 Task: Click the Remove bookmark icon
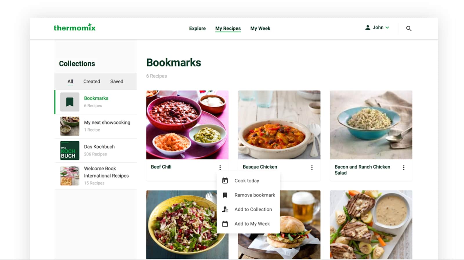coord(225,195)
